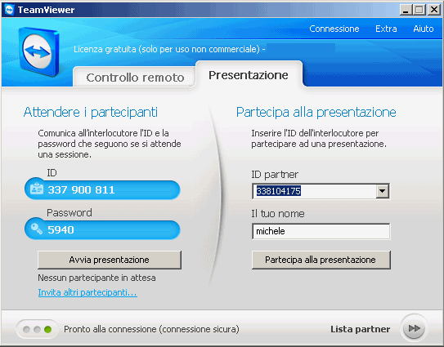Screen dimensions: 444x347
Task: Click the Partecipa alla presentazione button
Action: [321, 260]
